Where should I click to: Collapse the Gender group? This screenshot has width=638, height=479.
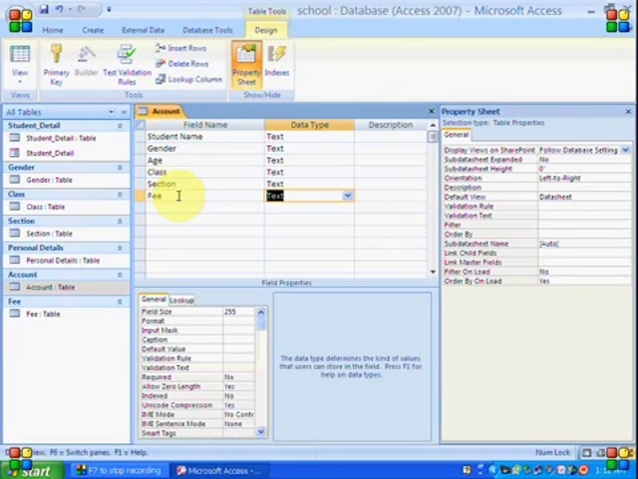[x=120, y=168]
